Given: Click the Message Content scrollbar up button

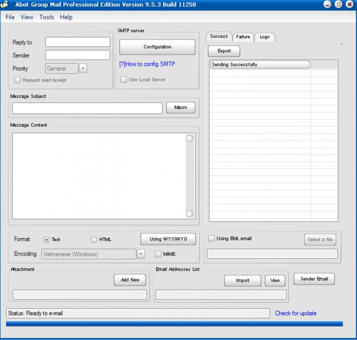Looking at the screenshot, I should point(190,138).
